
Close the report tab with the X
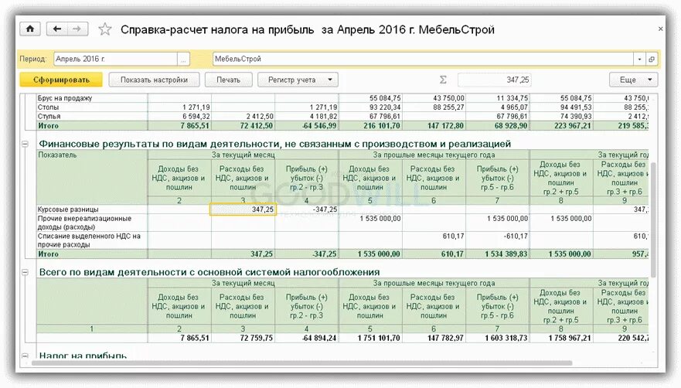660,29
